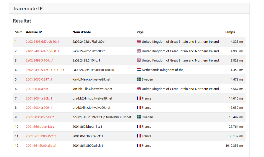Click the 17.039 ms time value

click(x=236, y=107)
